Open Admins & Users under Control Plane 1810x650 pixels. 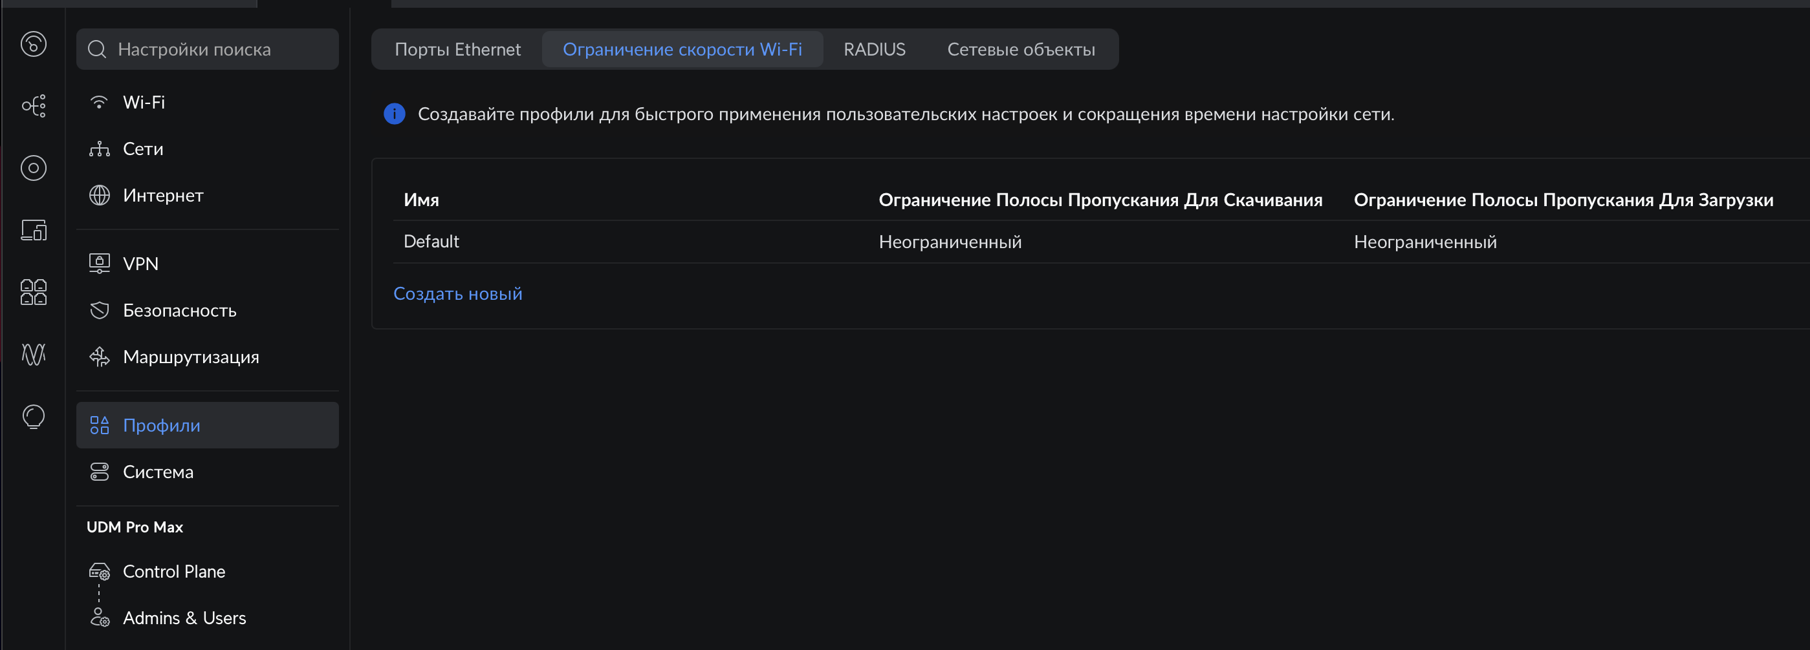[x=184, y=618]
